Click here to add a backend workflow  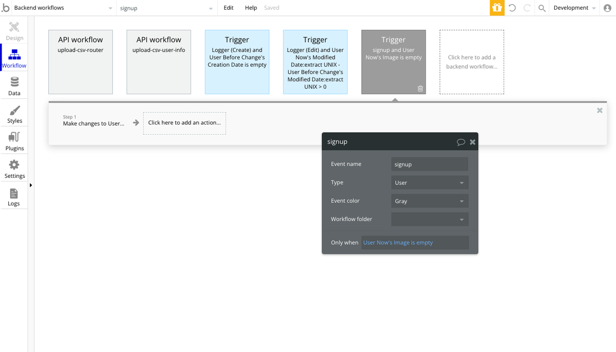point(472,62)
